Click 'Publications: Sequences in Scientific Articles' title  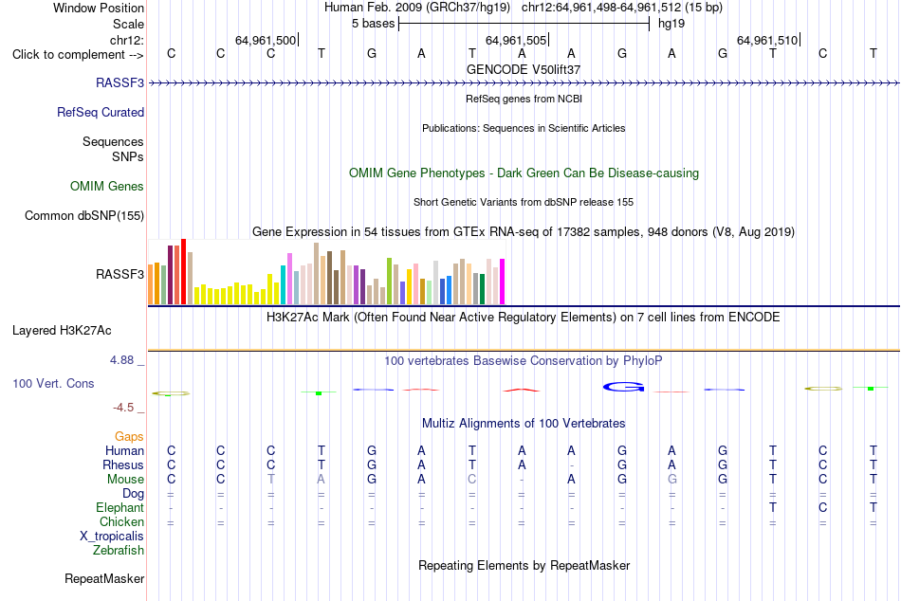pyautogui.click(x=524, y=128)
